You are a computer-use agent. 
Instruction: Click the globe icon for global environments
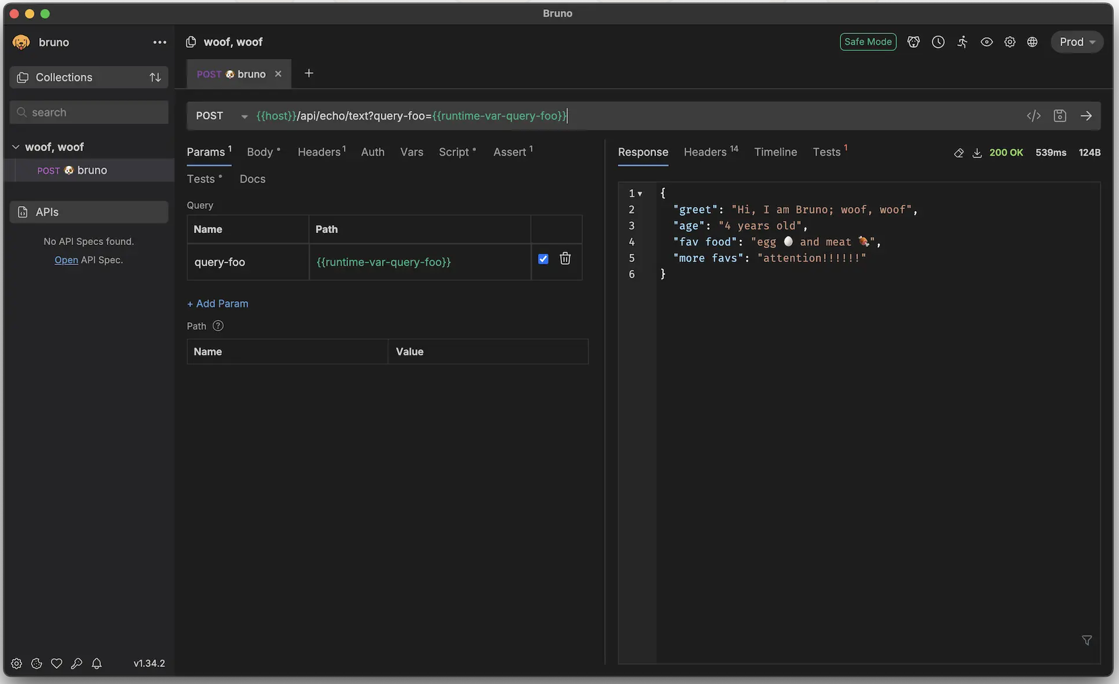click(1033, 41)
